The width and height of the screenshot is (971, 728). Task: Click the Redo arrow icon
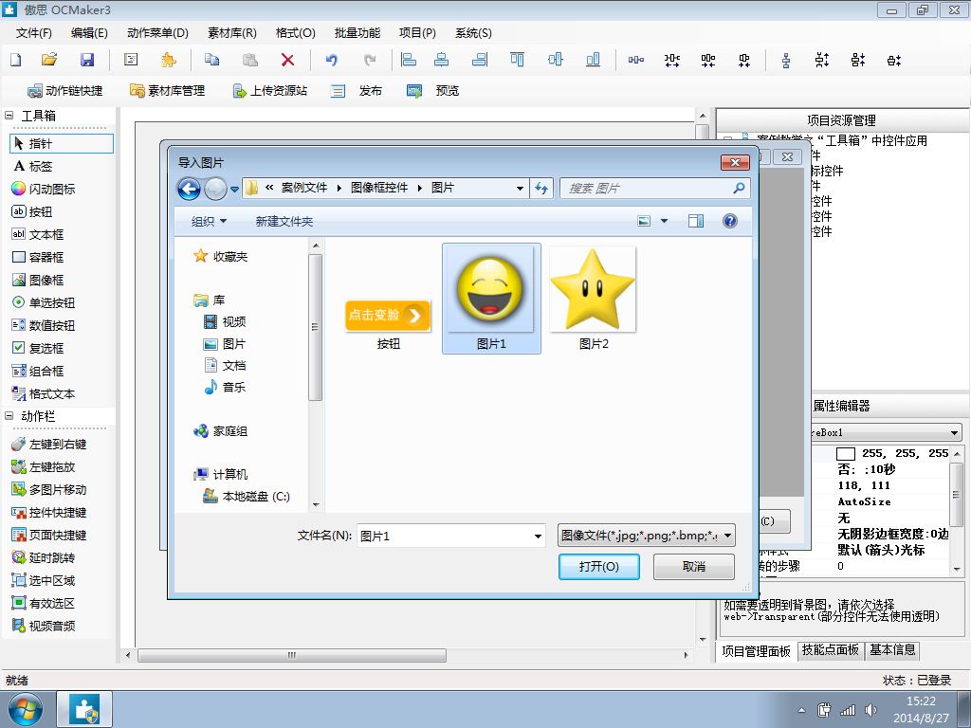coord(370,60)
